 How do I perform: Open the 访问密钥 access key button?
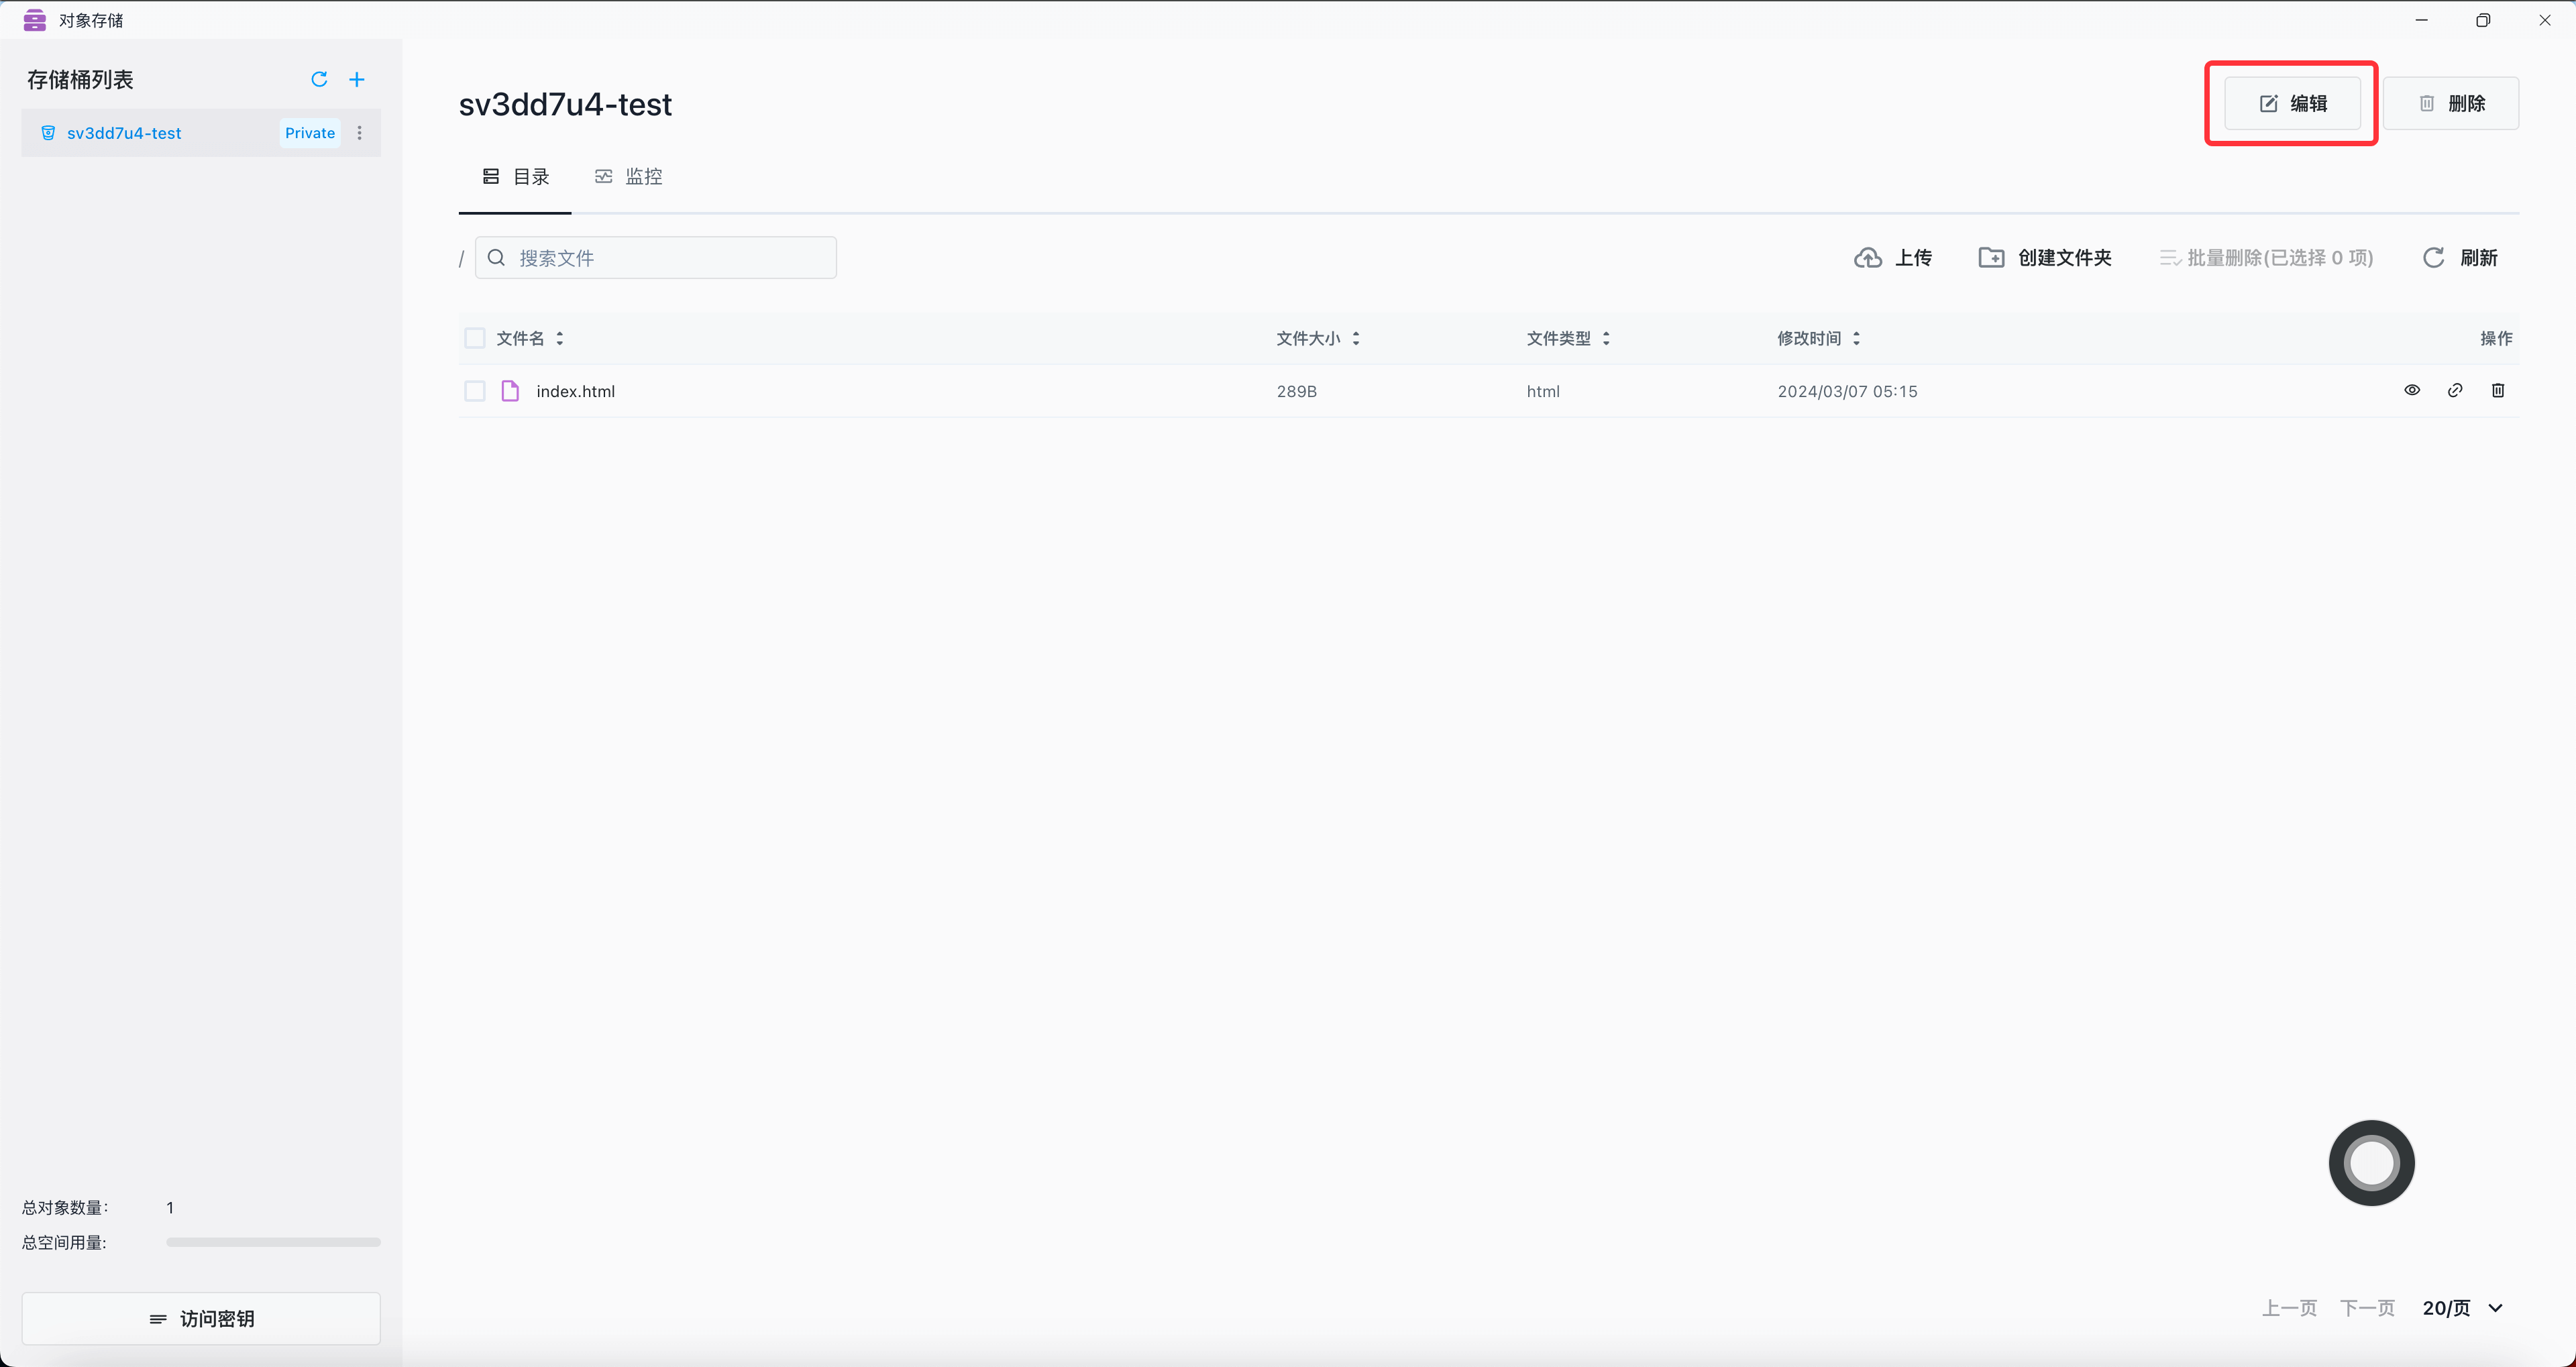point(201,1319)
